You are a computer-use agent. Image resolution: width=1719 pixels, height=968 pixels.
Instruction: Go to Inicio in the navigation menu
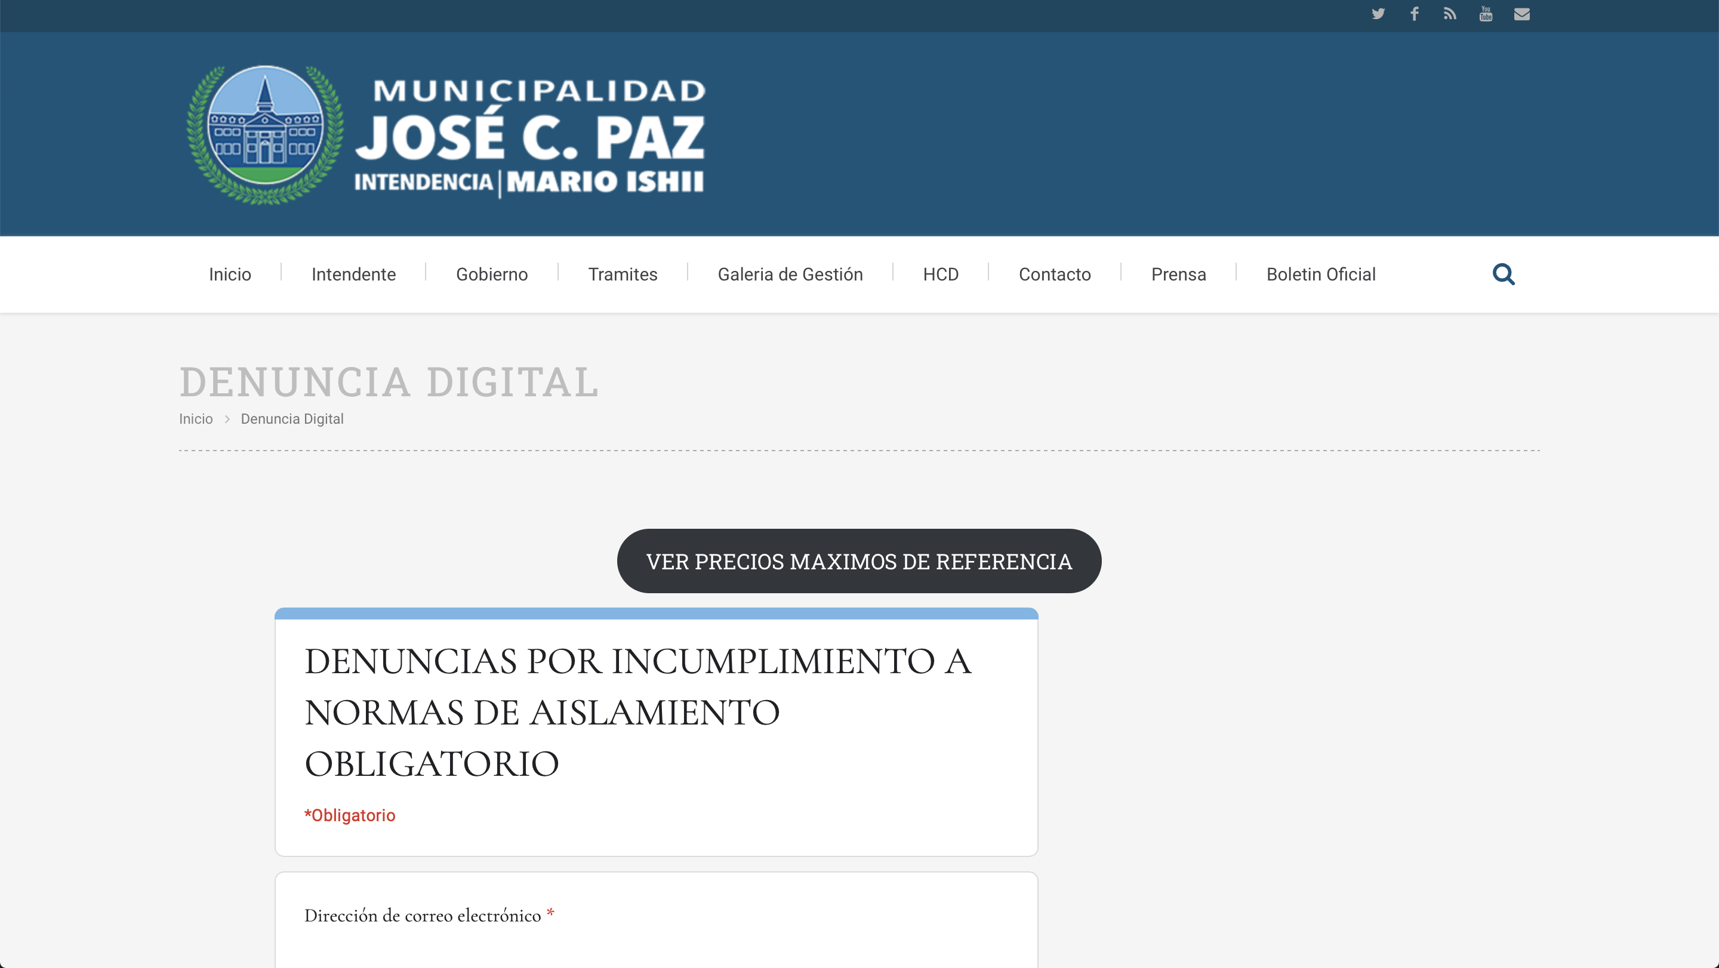pyautogui.click(x=230, y=274)
